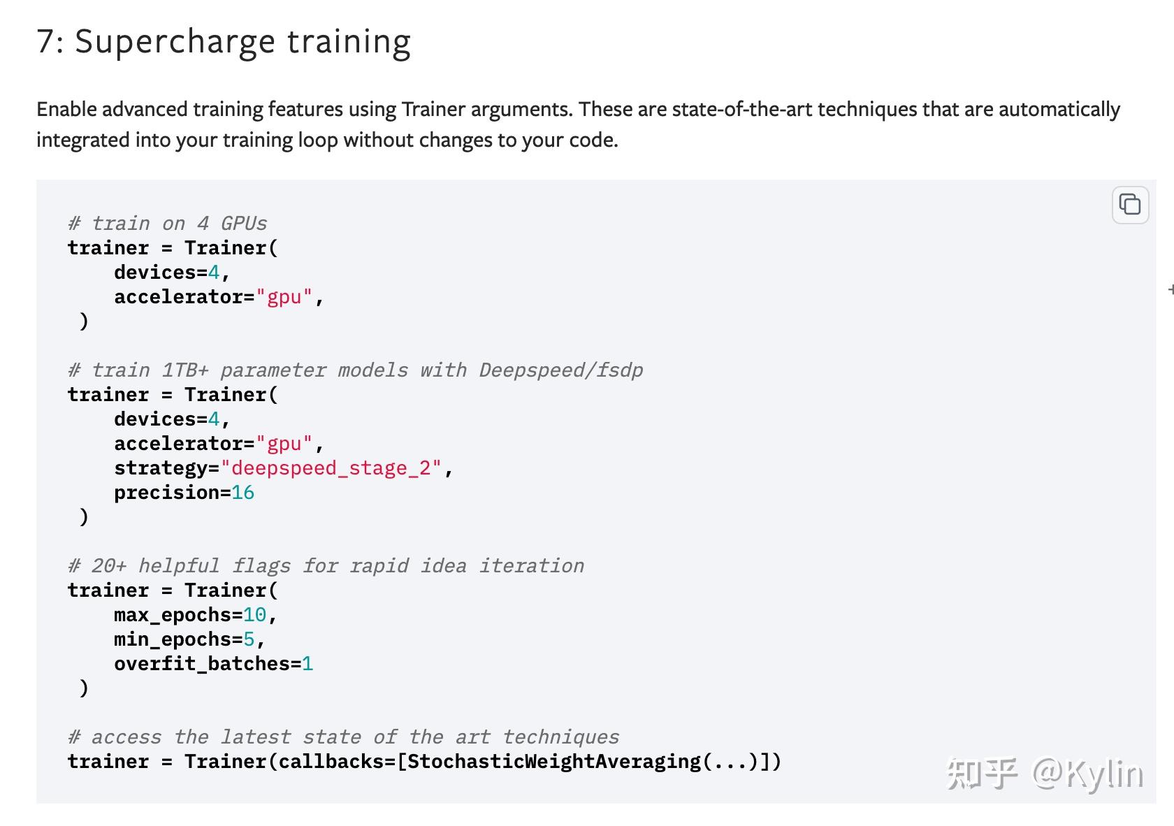Click the first devices=4 line

(x=172, y=272)
